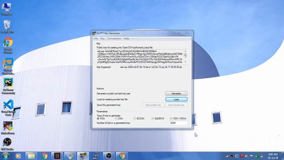
Task: Open the Windows Start menu orb
Action: coord(5,156)
